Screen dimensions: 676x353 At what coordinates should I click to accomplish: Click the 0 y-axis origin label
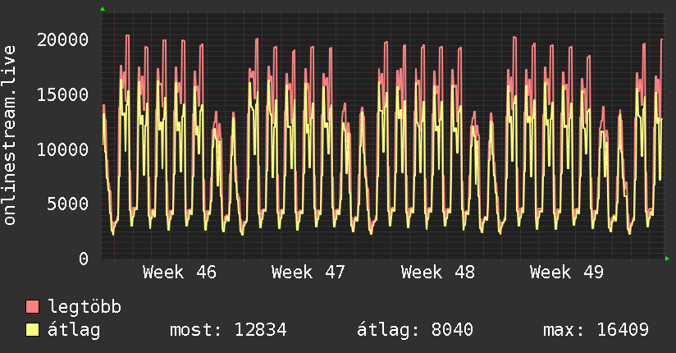[84, 259]
